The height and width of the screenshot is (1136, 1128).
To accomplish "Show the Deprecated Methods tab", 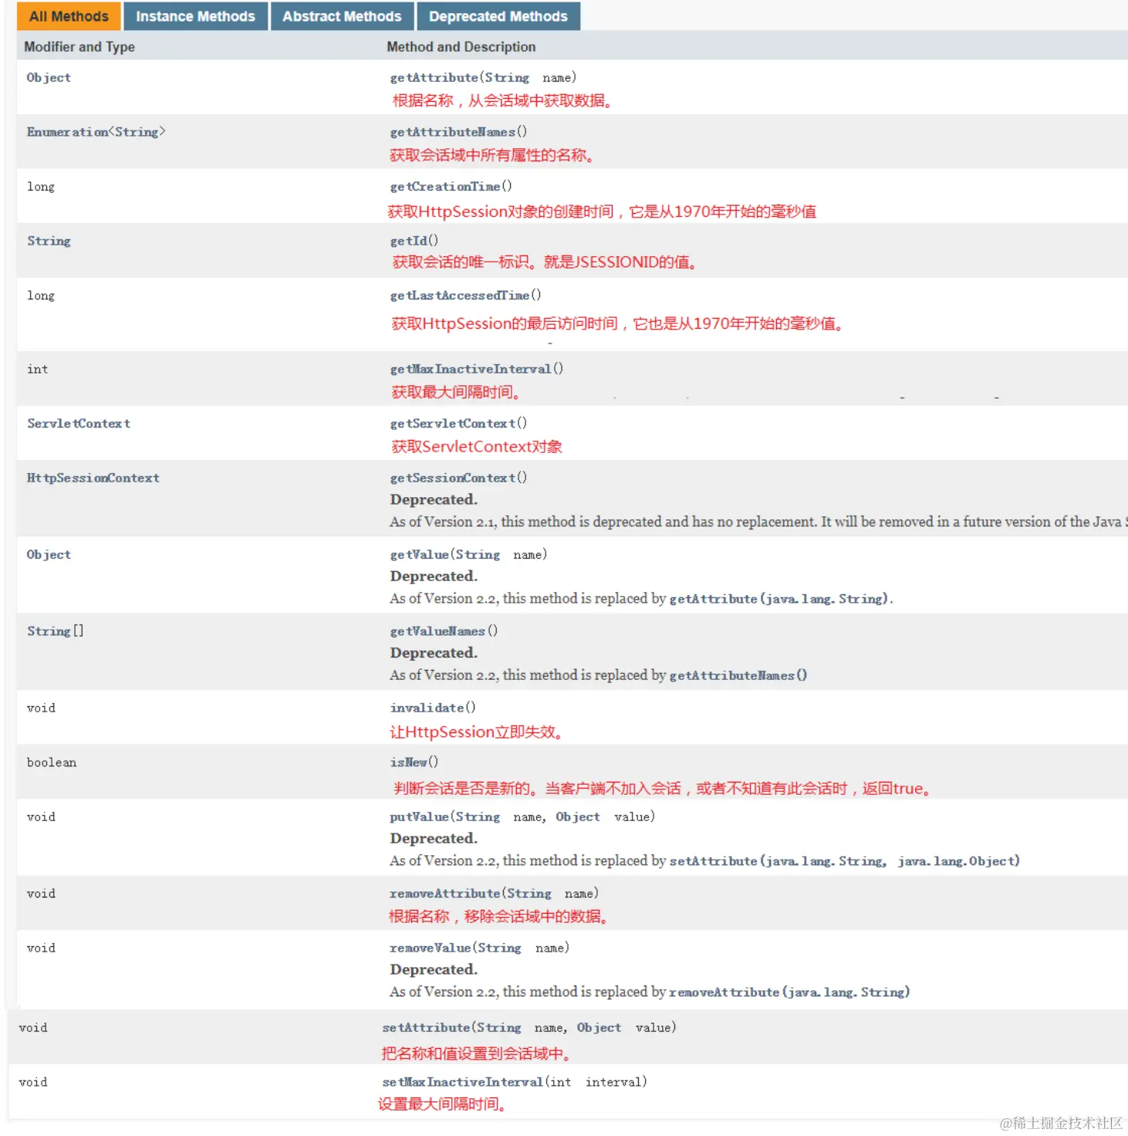I will [x=498, y=16].
